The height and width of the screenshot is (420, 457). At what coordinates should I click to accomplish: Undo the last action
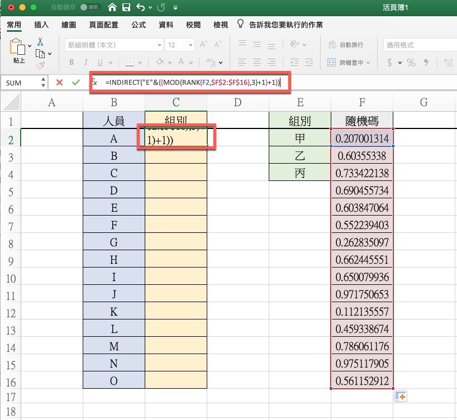pos(140,8)
